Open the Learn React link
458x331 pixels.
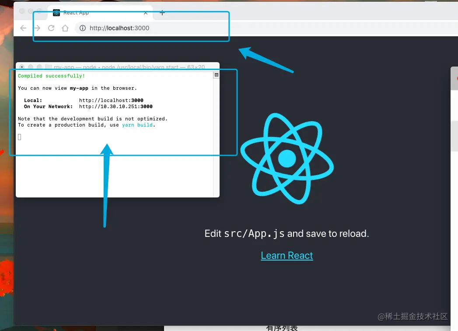287,256
